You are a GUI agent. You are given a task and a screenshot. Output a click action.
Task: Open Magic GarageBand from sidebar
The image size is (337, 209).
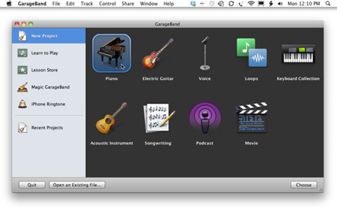(x=49, y=87)
